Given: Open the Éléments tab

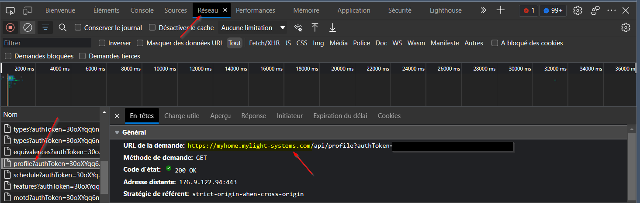Looking at the screenshot, I should point(107,10).
